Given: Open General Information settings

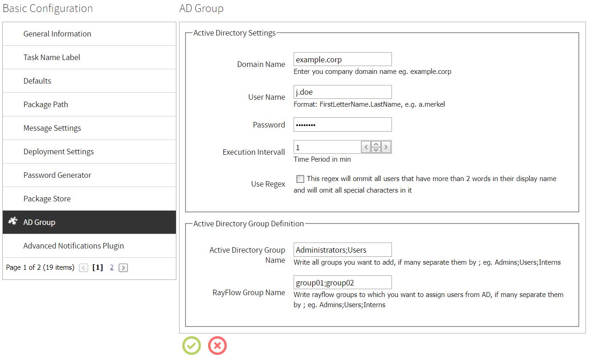Looking at the screenshot, I should [57, 34].
